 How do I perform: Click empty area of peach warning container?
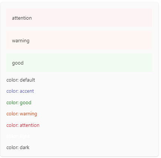(92, 40)
